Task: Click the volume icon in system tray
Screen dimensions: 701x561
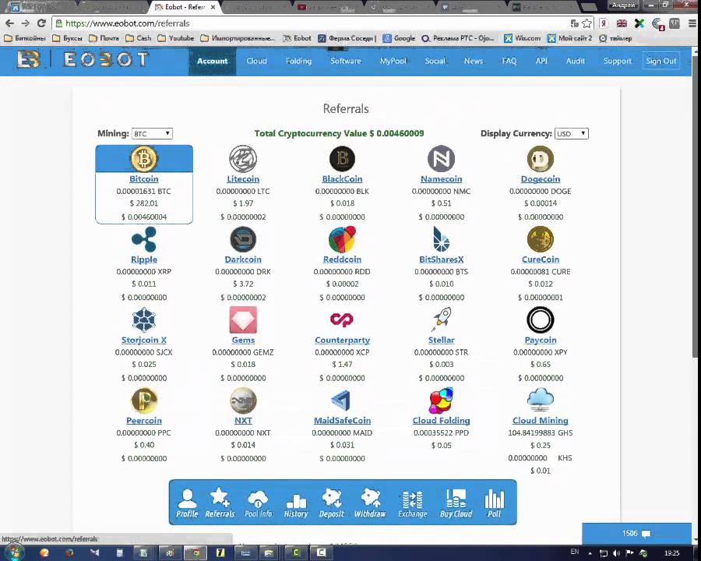Action: coord(617,553)
